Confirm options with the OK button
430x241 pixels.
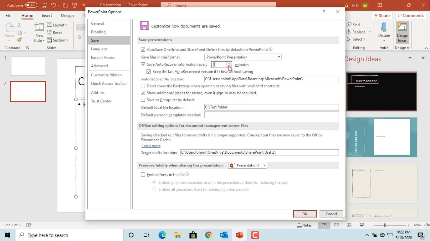tap(304, 214)
